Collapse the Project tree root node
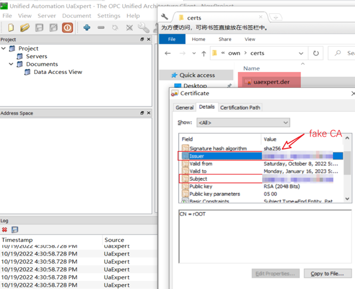This screenshot has width=355, height=289. [3, 48]
